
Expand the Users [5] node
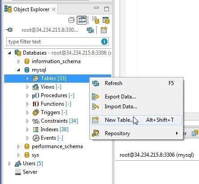click(9, 163)
